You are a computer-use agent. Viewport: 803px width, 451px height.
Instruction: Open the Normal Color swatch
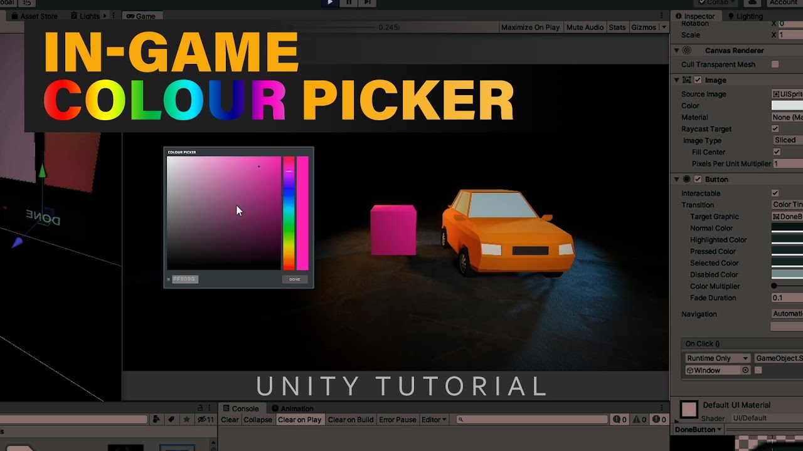[x=787, y=228]
